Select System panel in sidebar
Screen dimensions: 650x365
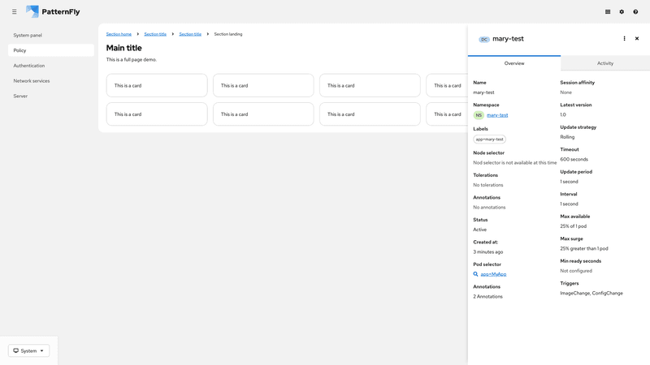coord(51,35)
